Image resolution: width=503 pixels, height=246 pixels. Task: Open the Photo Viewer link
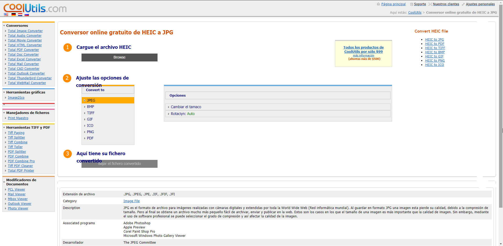(x=18, y=208)
